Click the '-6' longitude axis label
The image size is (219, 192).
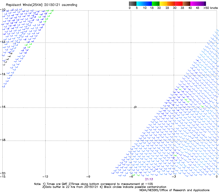[131, 177]
